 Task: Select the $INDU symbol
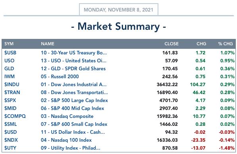click(x=12, y=85)
